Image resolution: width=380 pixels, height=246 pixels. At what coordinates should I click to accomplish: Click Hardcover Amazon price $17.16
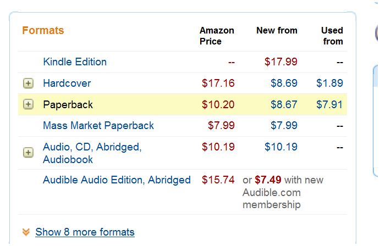click(x=218, y=83)
